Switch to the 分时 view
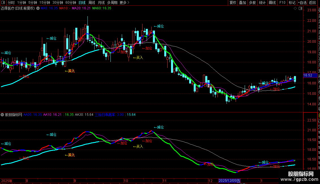 (11, 3)
